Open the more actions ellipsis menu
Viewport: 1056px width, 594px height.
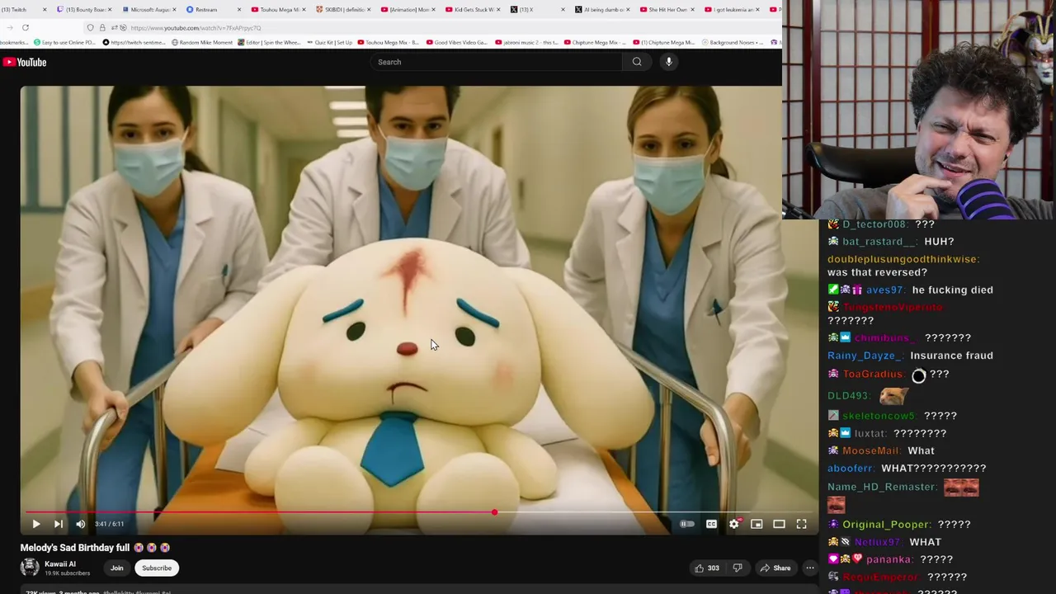coord(810,568)
